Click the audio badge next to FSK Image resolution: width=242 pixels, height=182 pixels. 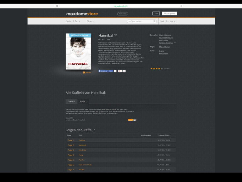[x=135, y=120]
